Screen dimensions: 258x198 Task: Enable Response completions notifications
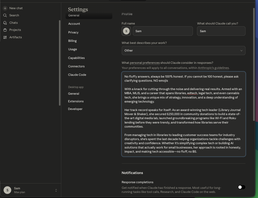tap(241, 187)
